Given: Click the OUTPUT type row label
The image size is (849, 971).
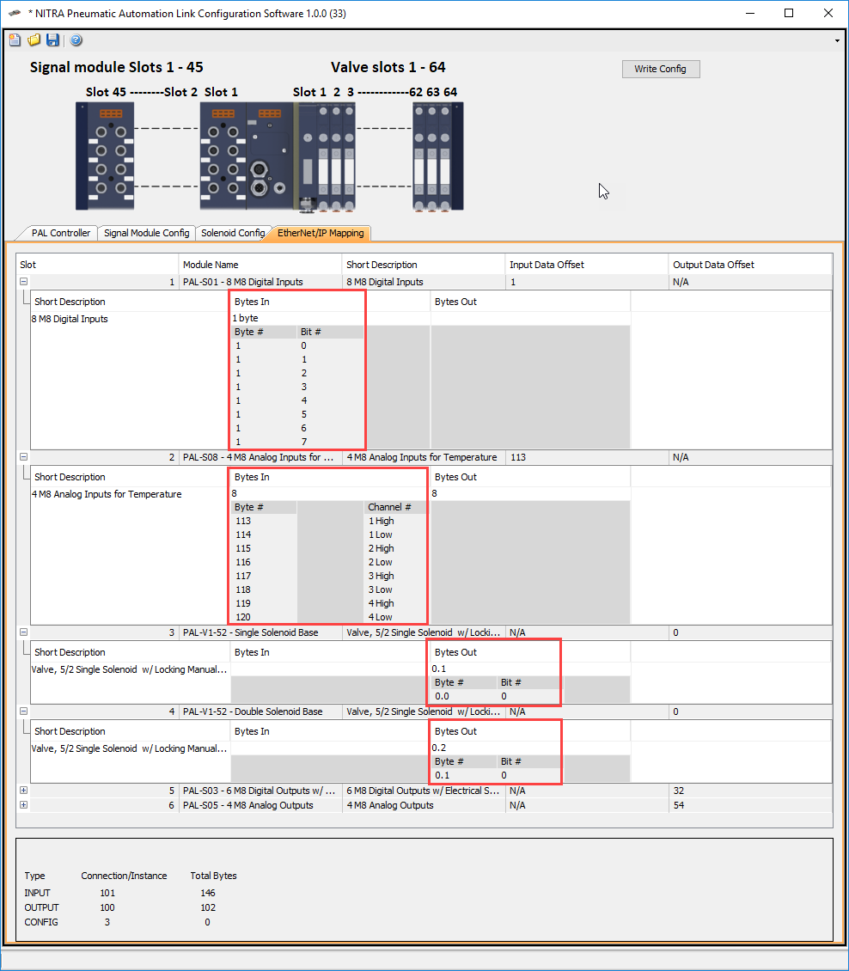Looking at the screenshot, I should [41, 907].
